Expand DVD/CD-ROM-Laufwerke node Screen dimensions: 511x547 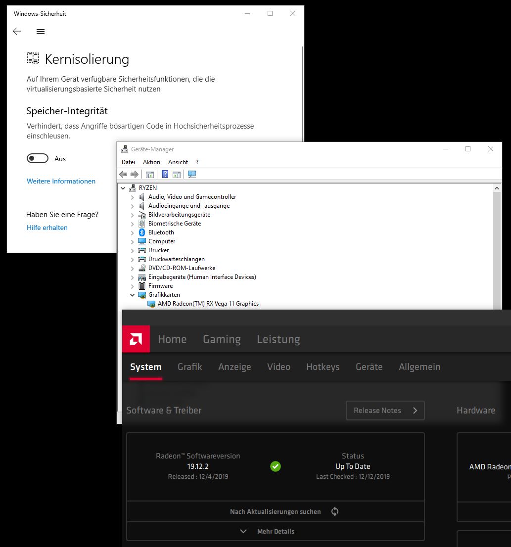click(x=132, y=268)
